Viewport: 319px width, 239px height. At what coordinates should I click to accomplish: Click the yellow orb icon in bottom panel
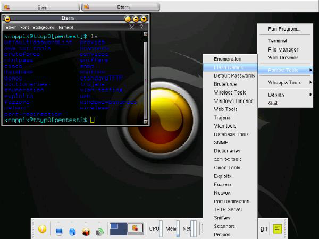coord(43,229)
